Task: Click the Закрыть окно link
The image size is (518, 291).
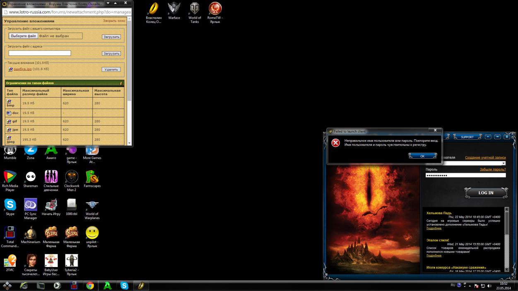Action: [x=114, y=21]
